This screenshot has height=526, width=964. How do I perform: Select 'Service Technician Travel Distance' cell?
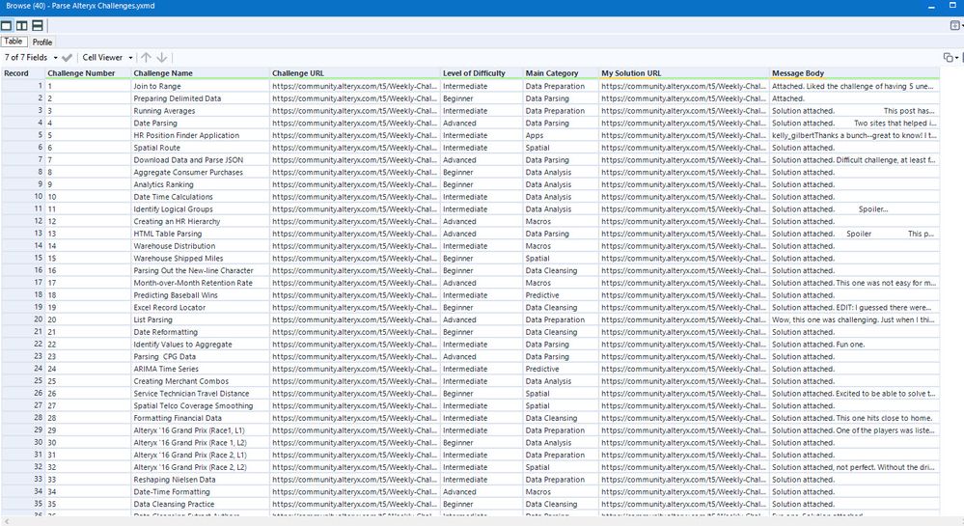tap(201, 394)
